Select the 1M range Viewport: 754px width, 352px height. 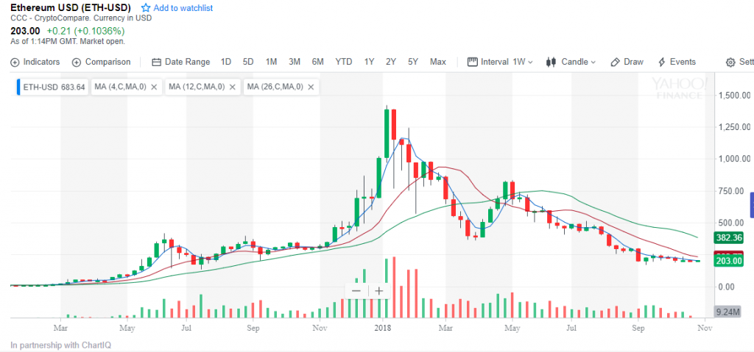point(271,62)
